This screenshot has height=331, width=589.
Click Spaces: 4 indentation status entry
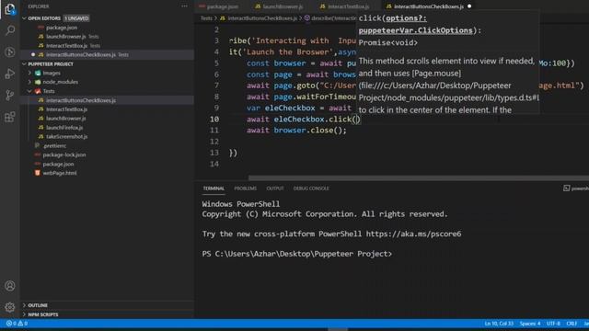coord(530,324)
